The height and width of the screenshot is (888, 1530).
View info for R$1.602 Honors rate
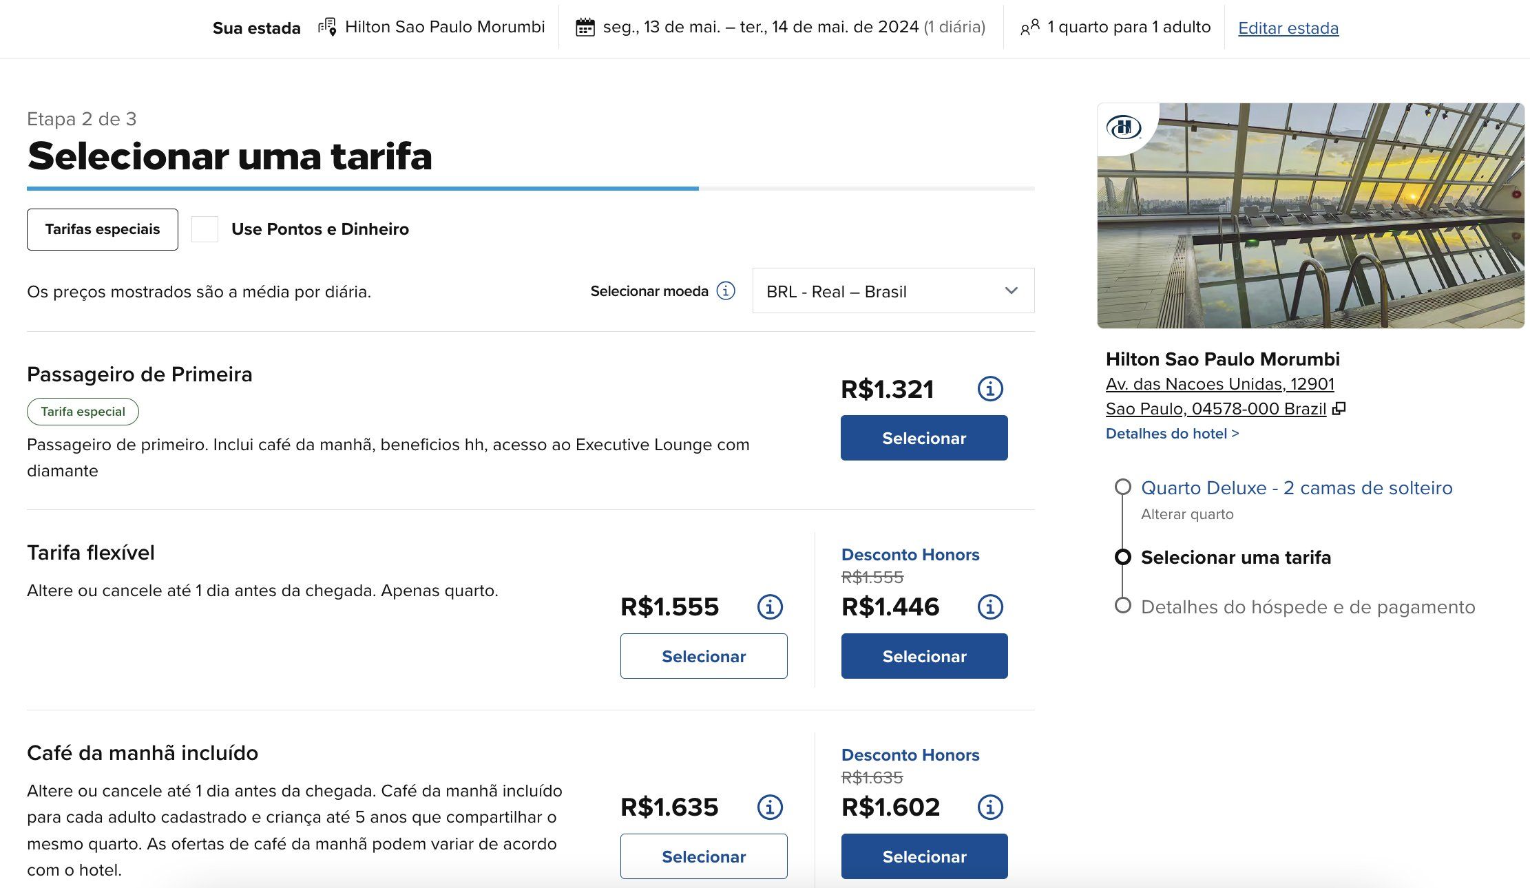[990, 807]
